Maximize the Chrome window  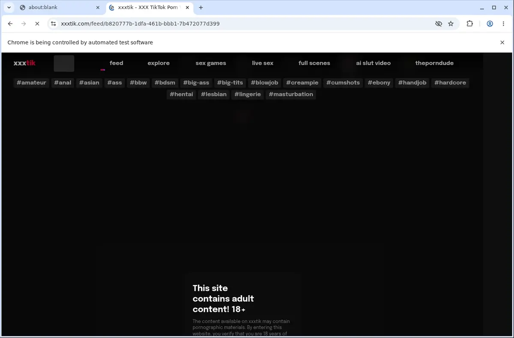pos(494,7)
